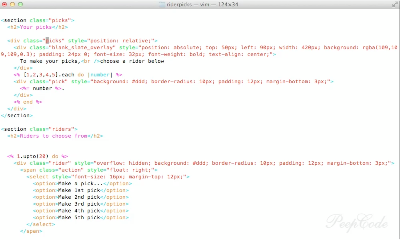Click the text "To make your picks,"
400x240 pixels.
click(x=50, y=61)
